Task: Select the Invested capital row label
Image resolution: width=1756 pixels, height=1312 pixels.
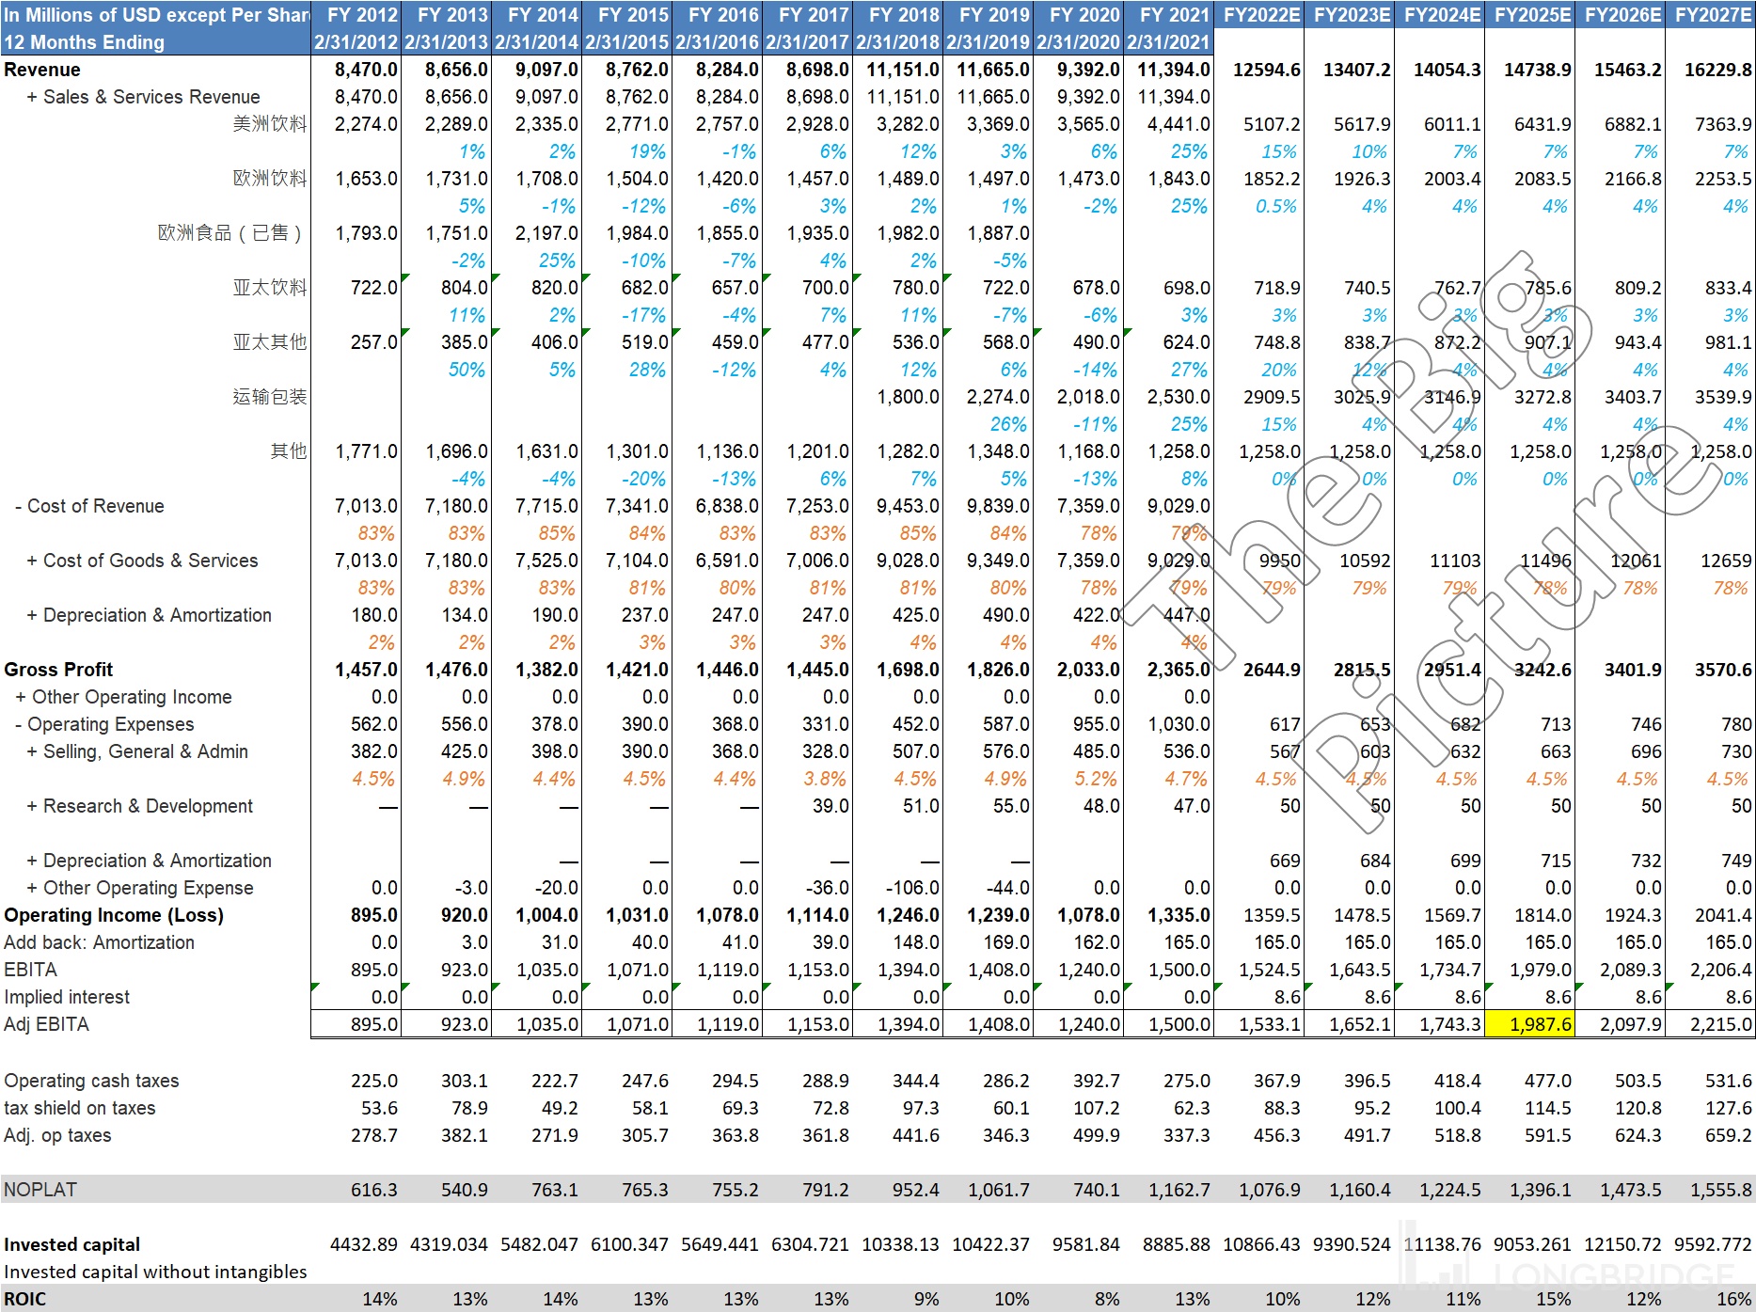Action: pyautogui.click(x=71, y=1244)
